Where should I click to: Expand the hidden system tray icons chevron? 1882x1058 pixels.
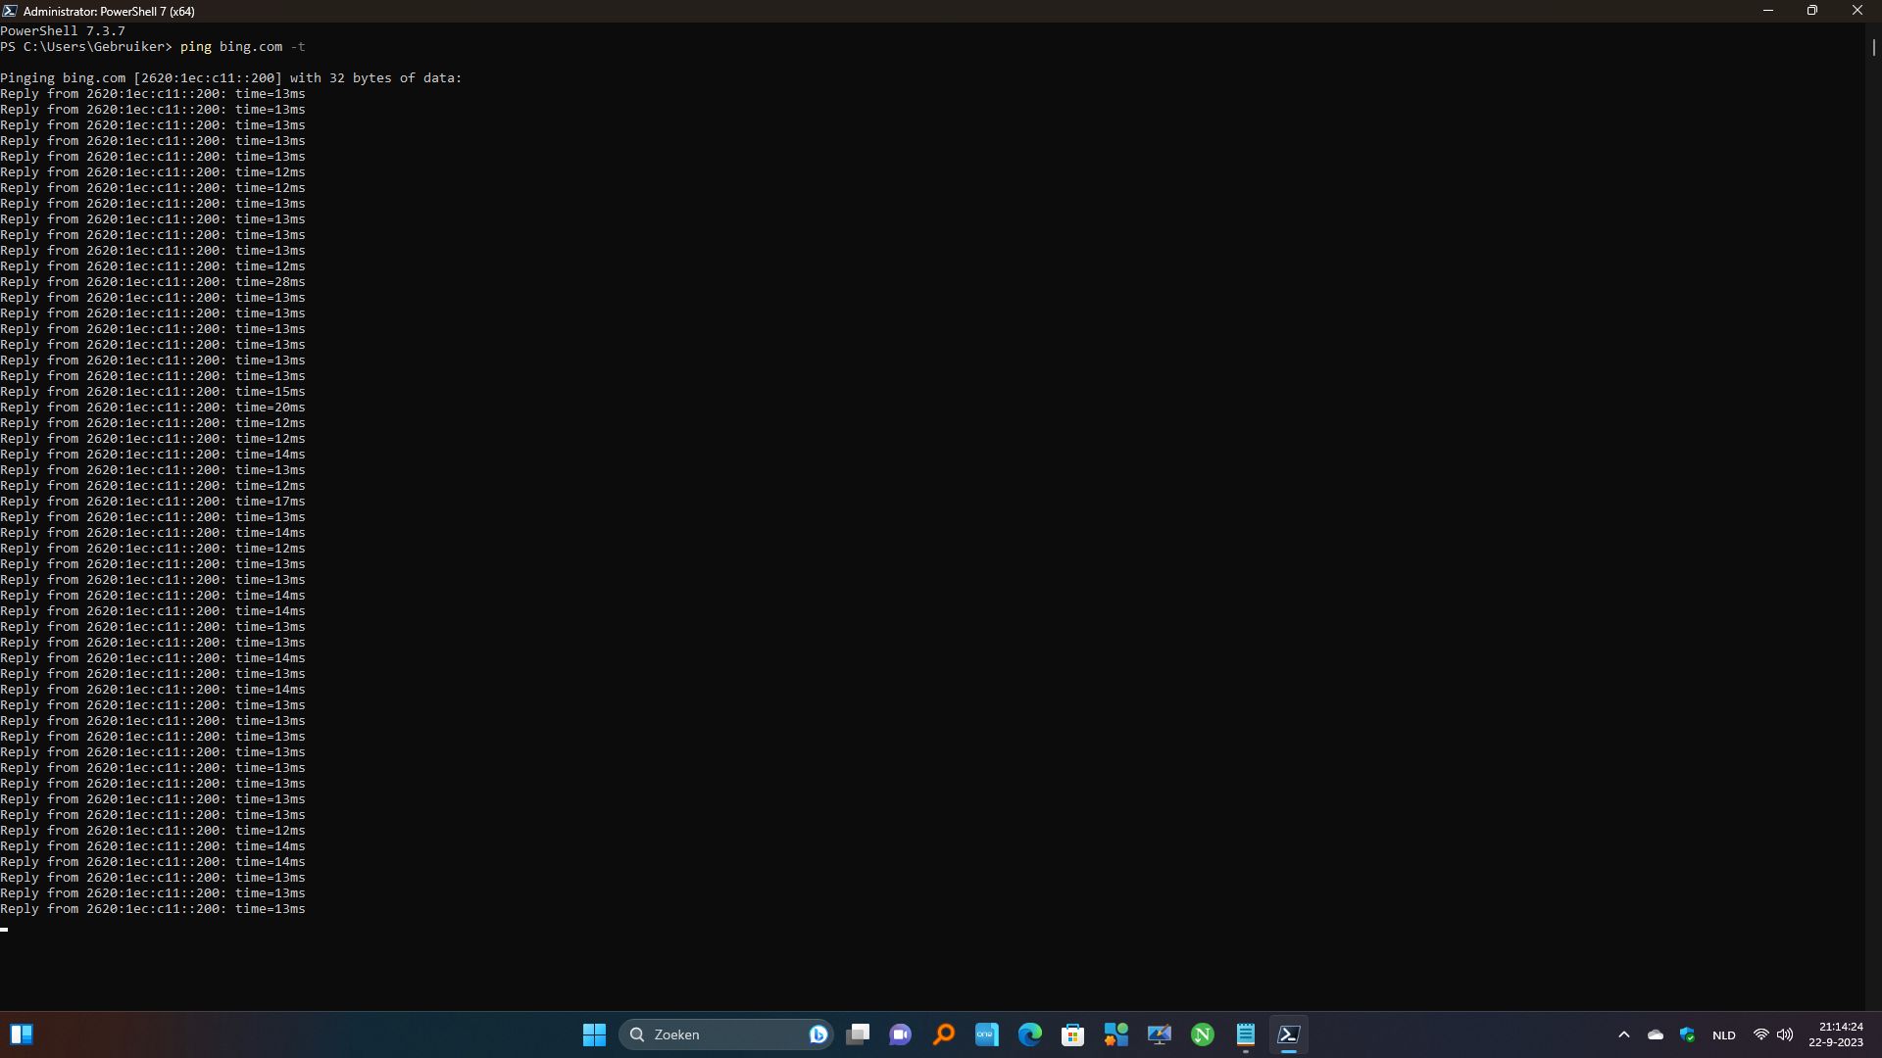1623,1034
